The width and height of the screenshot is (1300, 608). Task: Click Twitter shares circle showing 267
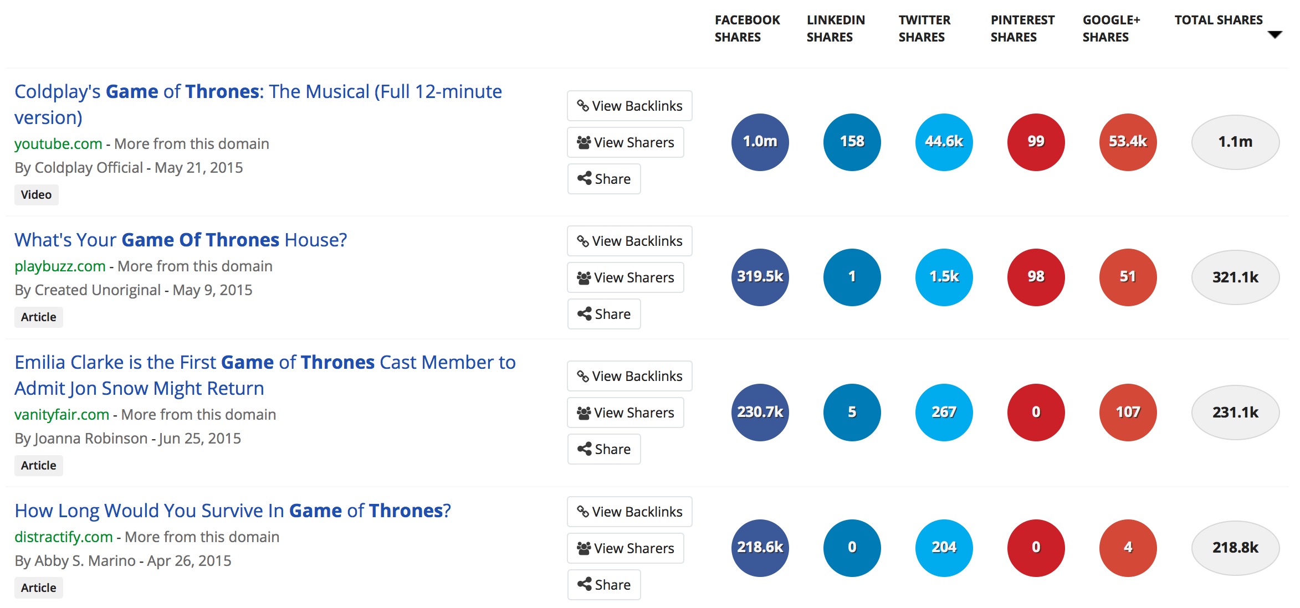(944, 413)
